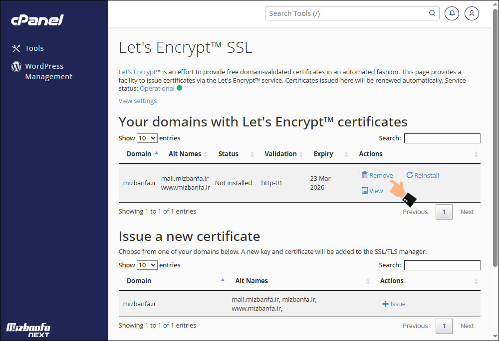The width and height of the screenshot is (499, 341).
Task: Open the Show entries dropdown for certificates table
Action: click(146, 138)
